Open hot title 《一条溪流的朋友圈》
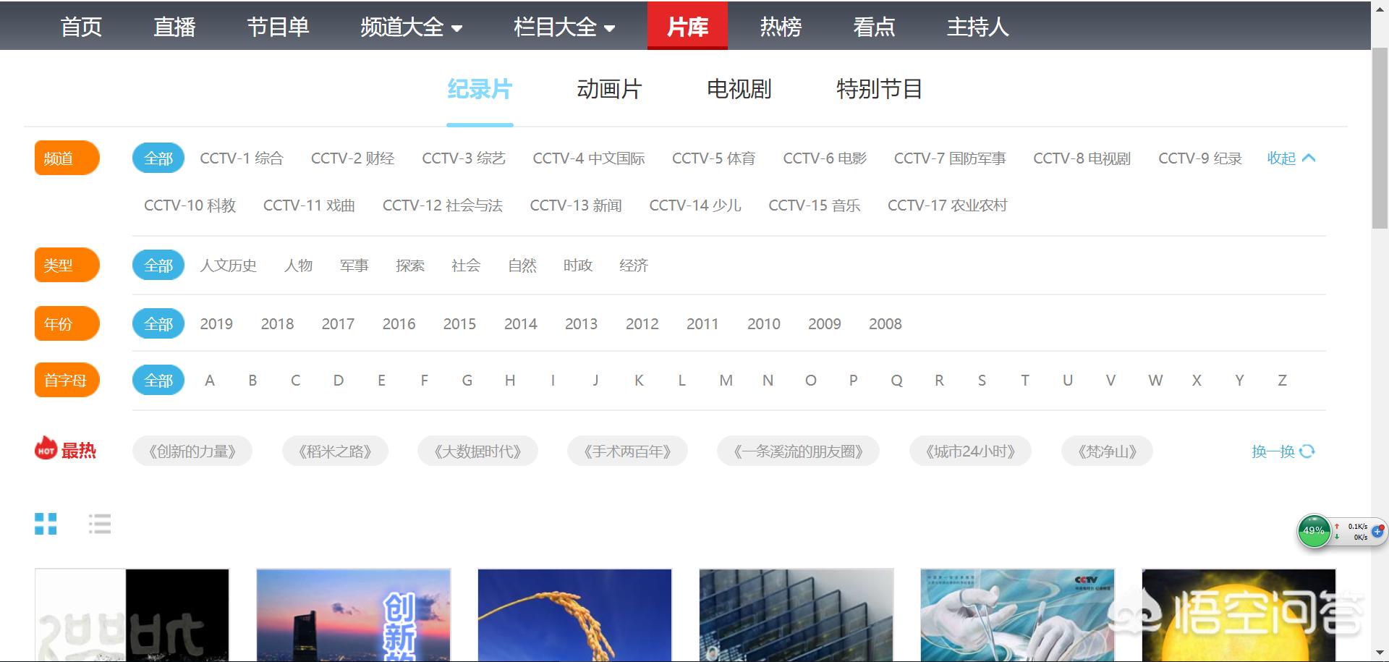 coord(798,451)
